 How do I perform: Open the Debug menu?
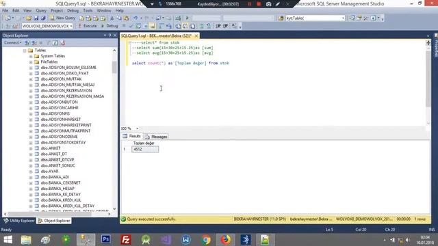(x=73, y=11)
